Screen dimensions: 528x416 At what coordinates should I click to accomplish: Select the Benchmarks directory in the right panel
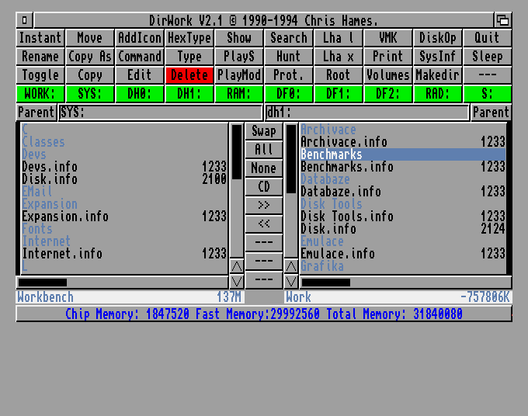332,154
